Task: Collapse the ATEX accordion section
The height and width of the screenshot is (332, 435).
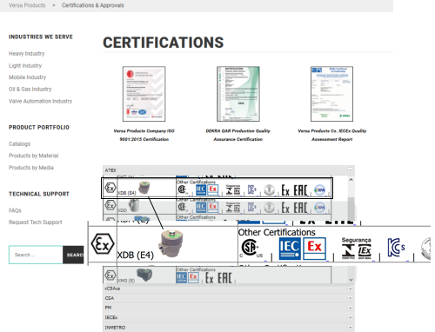Action: [351, 170]
